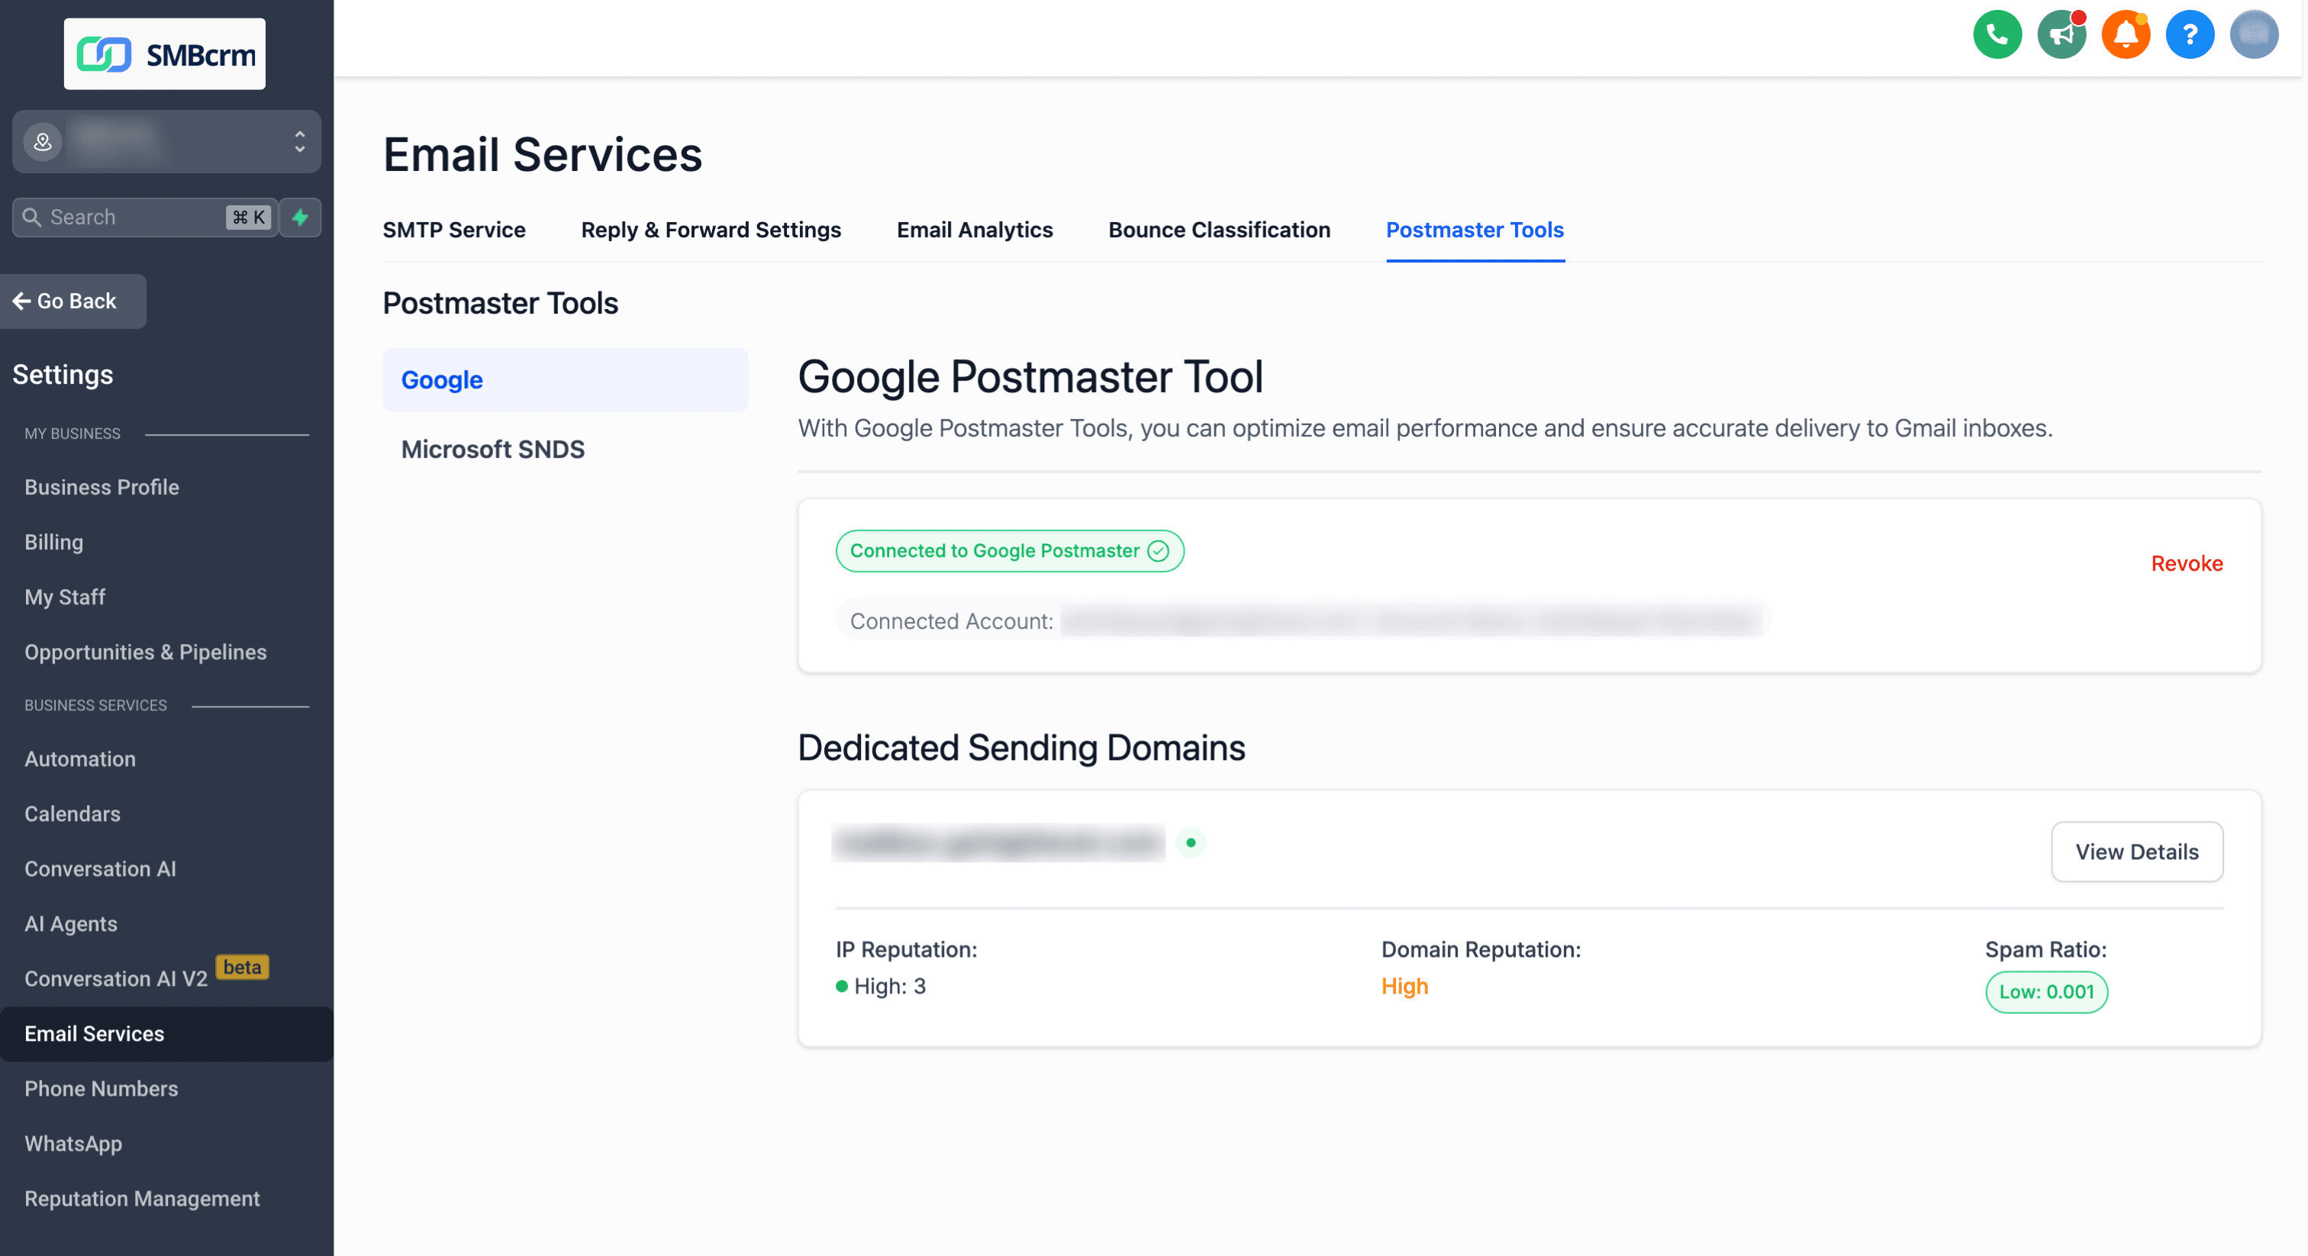
Task: Select Google in Postmaster Tools list
Action: point(566,380)
